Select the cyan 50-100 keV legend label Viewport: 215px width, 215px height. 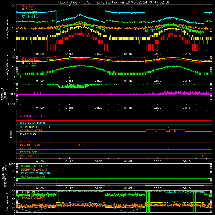click(30, 17)
